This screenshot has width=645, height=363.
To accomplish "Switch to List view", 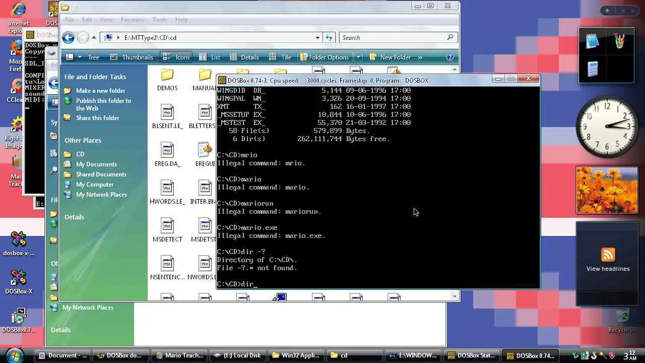I will pos(210,57).
